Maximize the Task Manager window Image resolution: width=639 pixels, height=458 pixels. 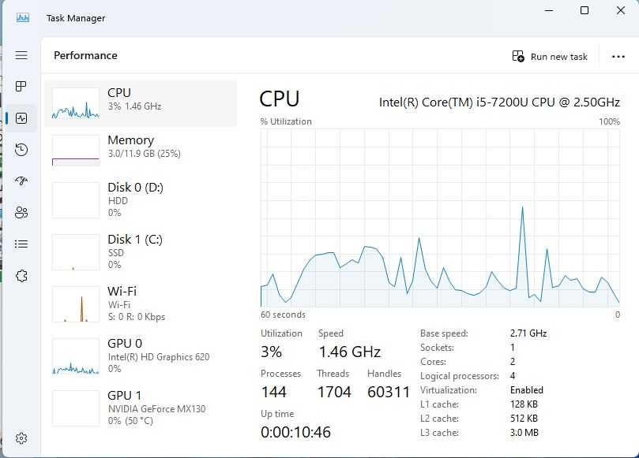[584, 10]
